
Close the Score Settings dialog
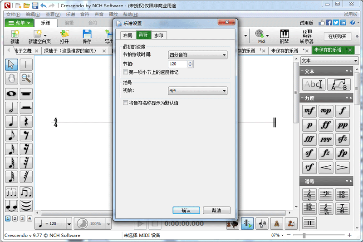226,22
